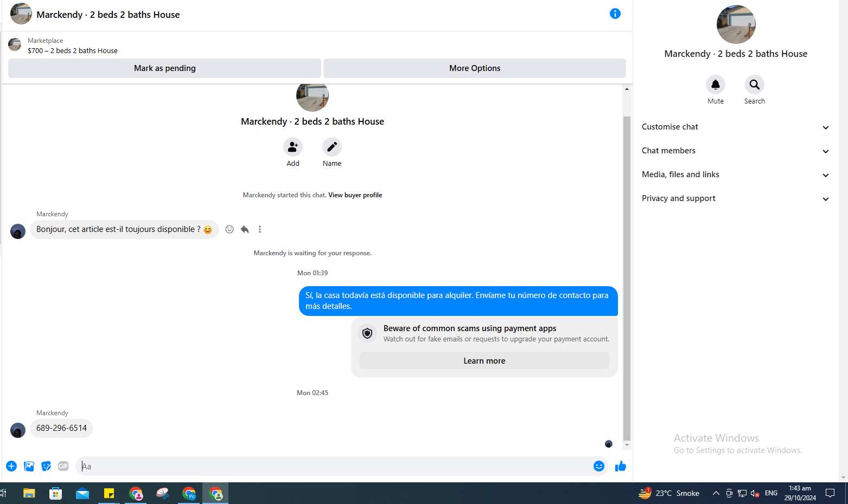Screen dimensions: 848x504
Task: Click the chat scrollbar down arrow
Action: 627,445
